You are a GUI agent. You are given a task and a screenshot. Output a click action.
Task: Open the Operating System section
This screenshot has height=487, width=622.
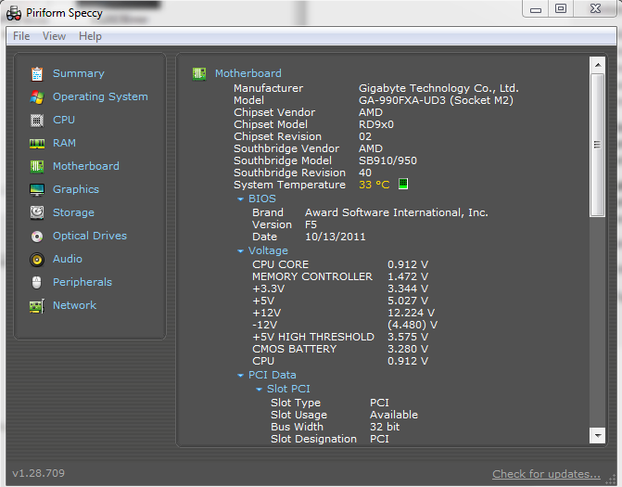[x=100, y=96]
